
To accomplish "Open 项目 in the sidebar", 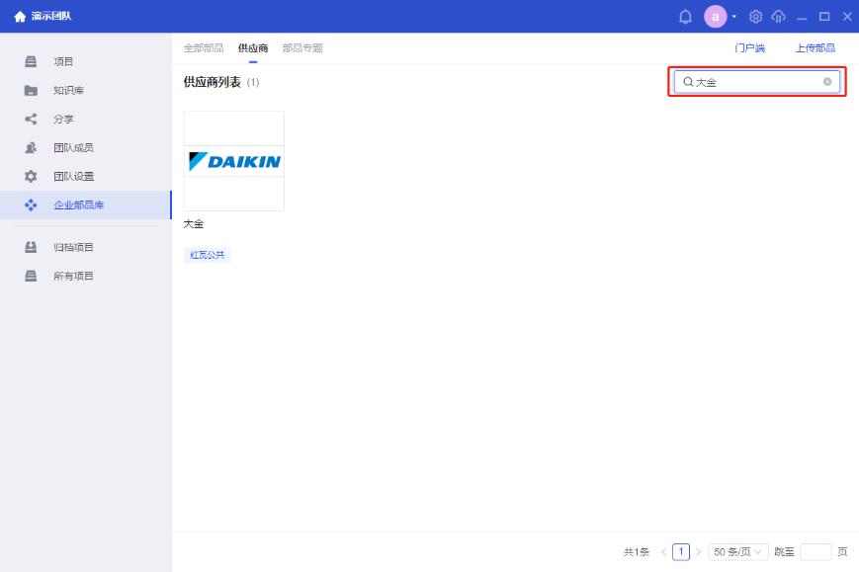I will click(x=85, y=61).
